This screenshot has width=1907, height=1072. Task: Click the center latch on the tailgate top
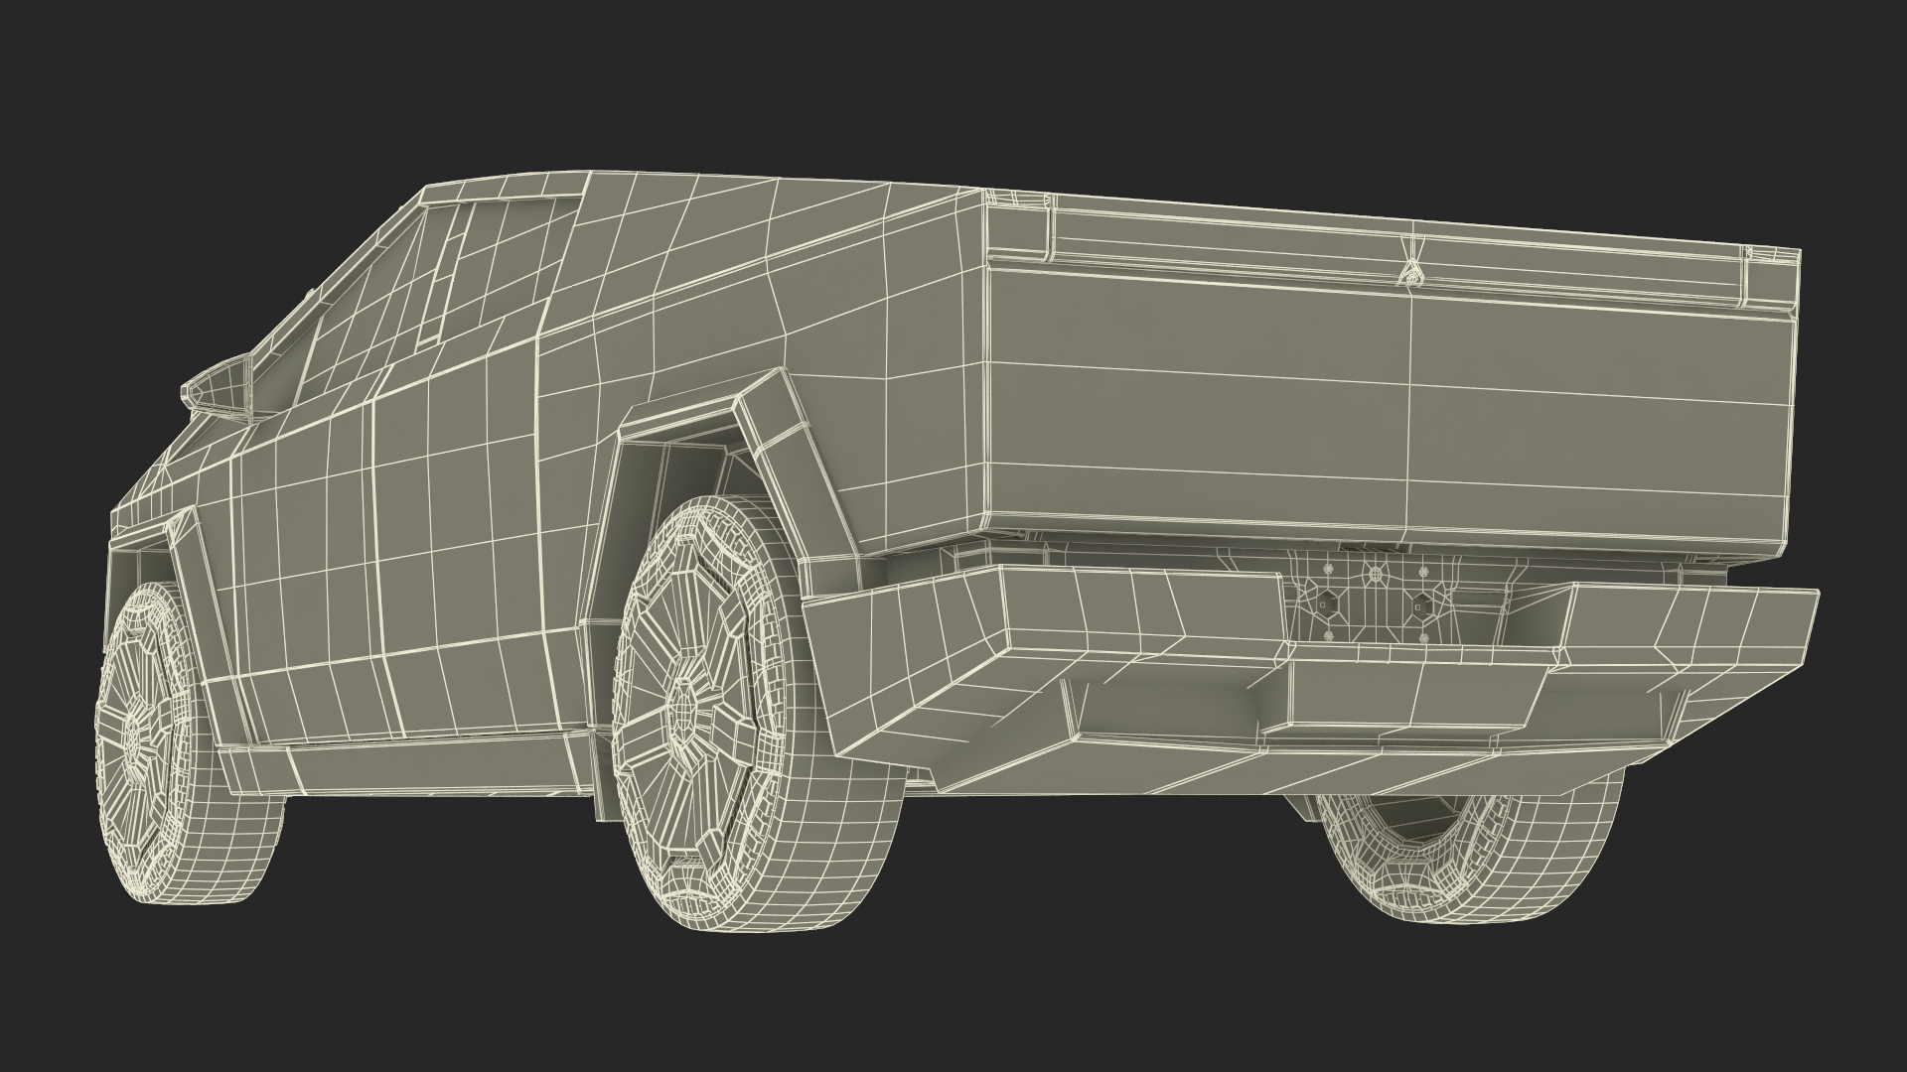(1410, 274)
